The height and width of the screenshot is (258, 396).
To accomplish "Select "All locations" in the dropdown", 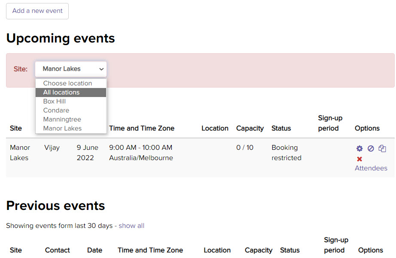I will point(61,92).
